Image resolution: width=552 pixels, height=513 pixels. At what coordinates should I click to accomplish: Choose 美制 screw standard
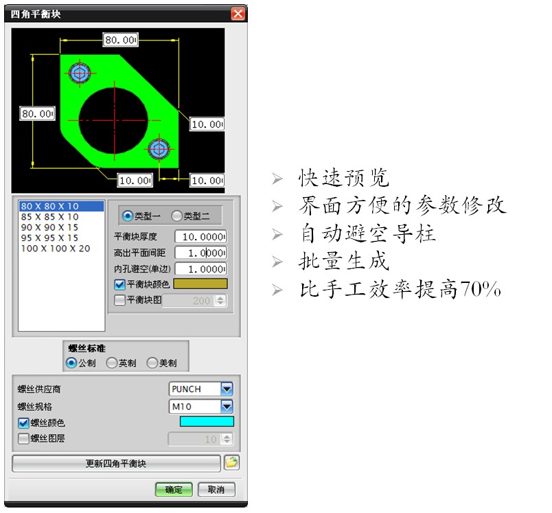152,363
